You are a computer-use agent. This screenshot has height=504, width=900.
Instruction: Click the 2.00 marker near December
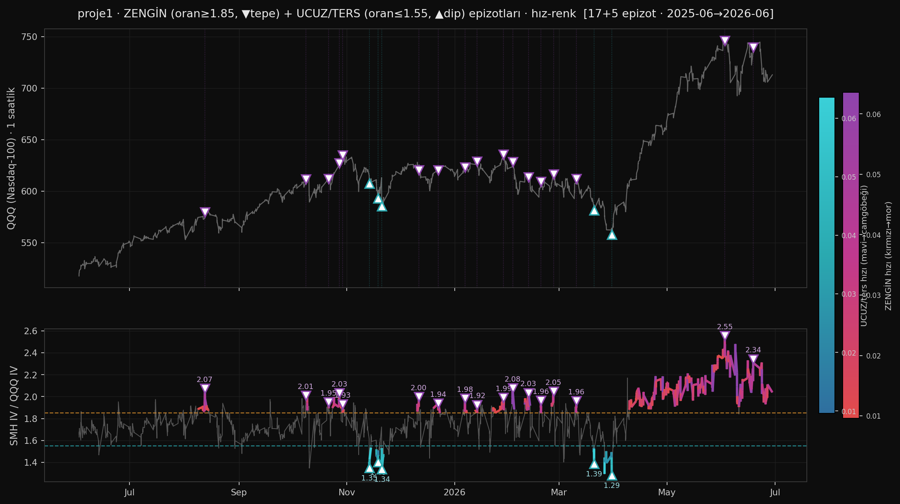(x=419, y=396)
